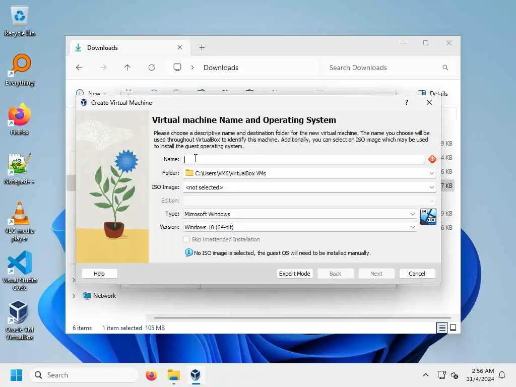Viewport: 516px width, 387px height.
Task: Open Details pane in Explorer
Action: pos(433,93)
